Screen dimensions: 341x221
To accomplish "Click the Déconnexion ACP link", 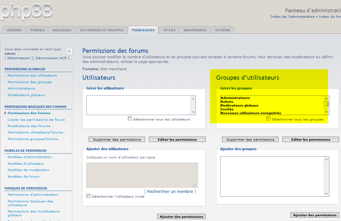I will [x=51, y=58].
